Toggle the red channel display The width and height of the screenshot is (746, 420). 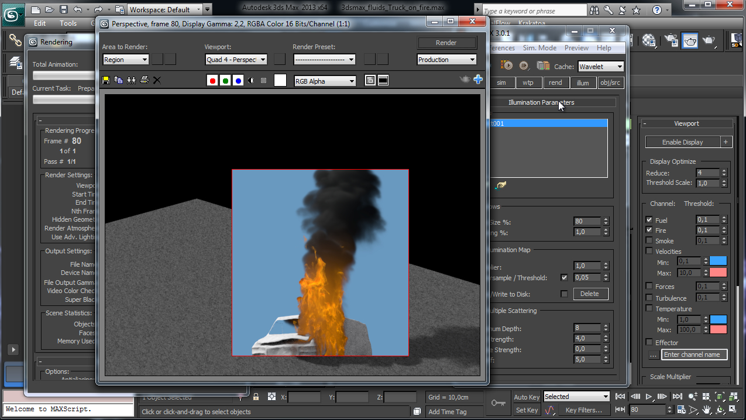(x=212, y=81)
